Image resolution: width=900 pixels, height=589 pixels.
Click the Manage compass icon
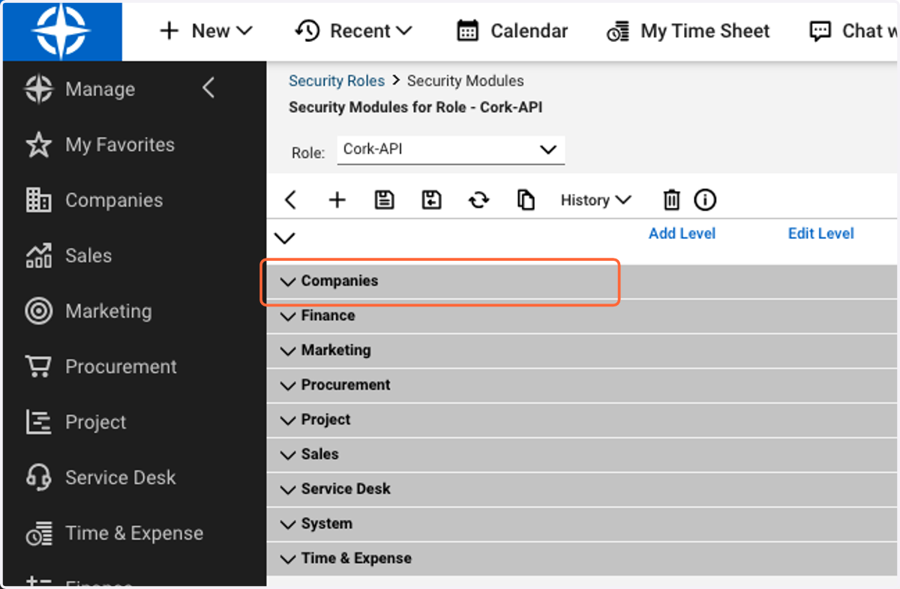39,89
